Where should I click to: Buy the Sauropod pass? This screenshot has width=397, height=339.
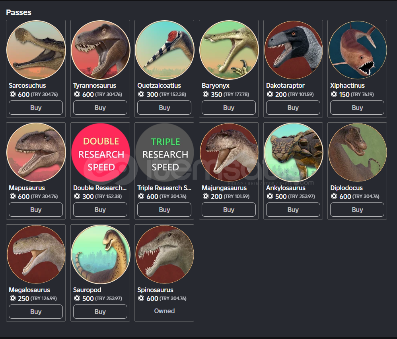[x=100, y=312]
